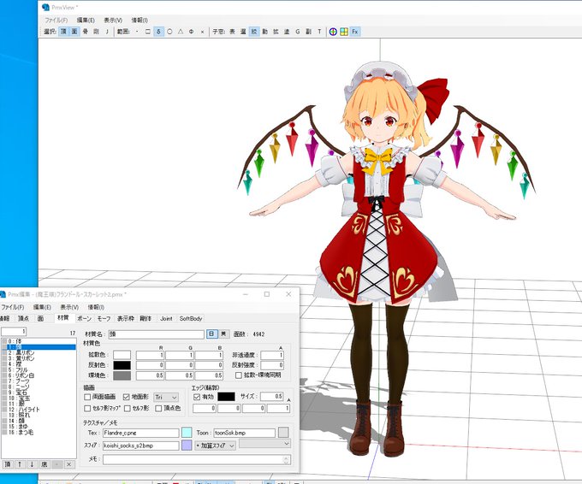Viewport: 582px width, 484px height.
Task: Toggle bone selection mode (骨) in PmxView toolbar
Action: point(86,32)
